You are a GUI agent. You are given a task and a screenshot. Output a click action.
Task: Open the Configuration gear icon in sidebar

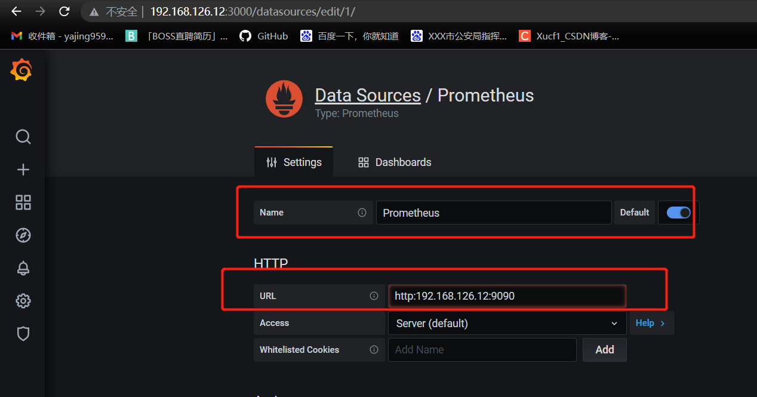pyautogui.click(x=23, y=300)
